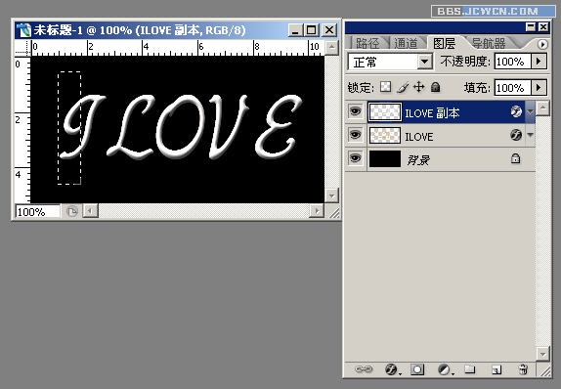The width and height of the screenshot is (561, 389).
Task: Click the ILOVE layer name
Action: coord(419,137)
